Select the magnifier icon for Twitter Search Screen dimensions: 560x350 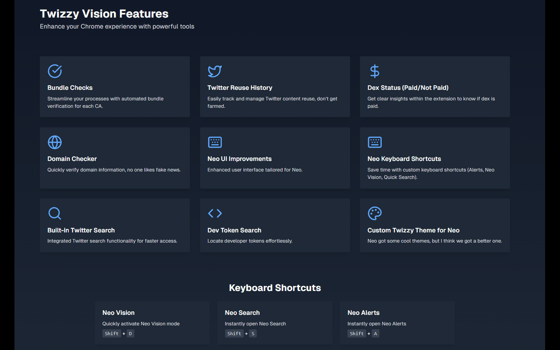(55, 213)
